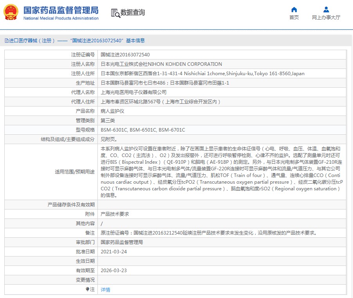The width and height of the screenshot is (353, 298).
Task: Select the 注册证编号 label
Action: pos(83,55)
